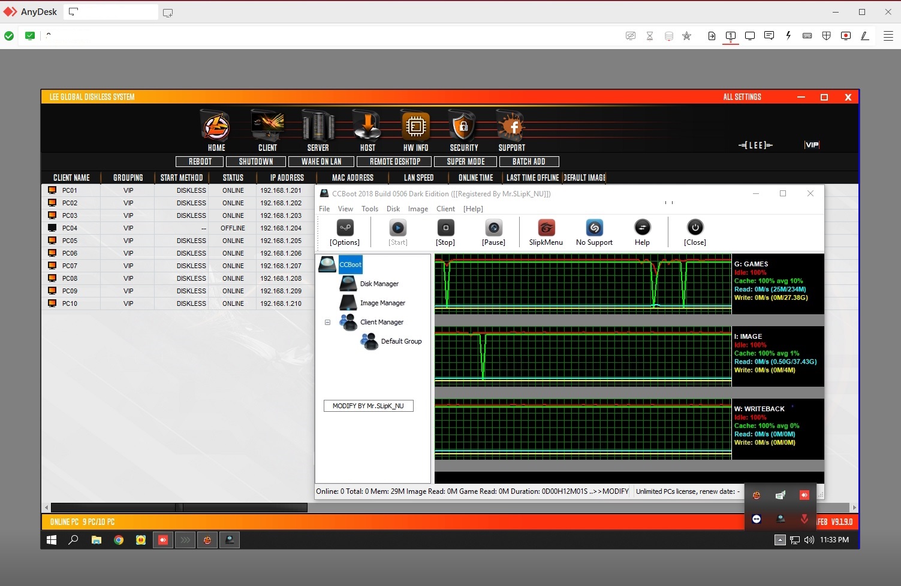
Task: Open AnyDesk chat icon in toolbar
Action: click(769, 36)
